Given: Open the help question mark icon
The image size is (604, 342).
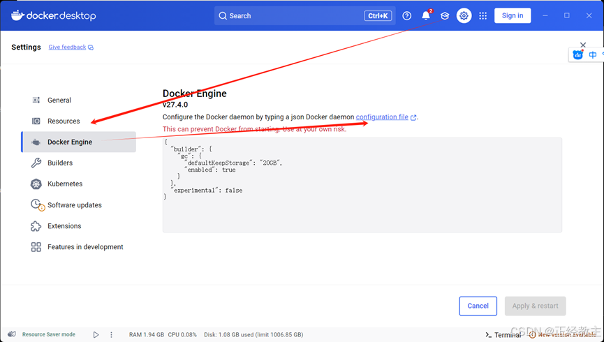Looking at the screenshot, I should 407,16.
